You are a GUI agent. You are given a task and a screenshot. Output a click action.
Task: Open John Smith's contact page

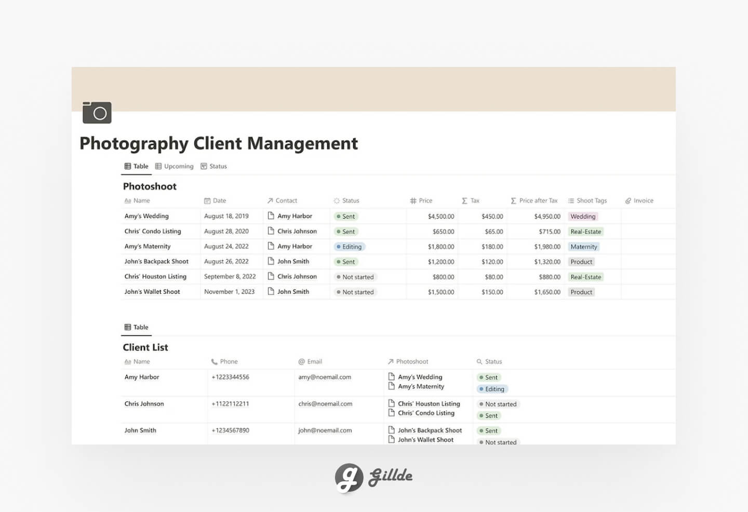(x=294, y=261)
